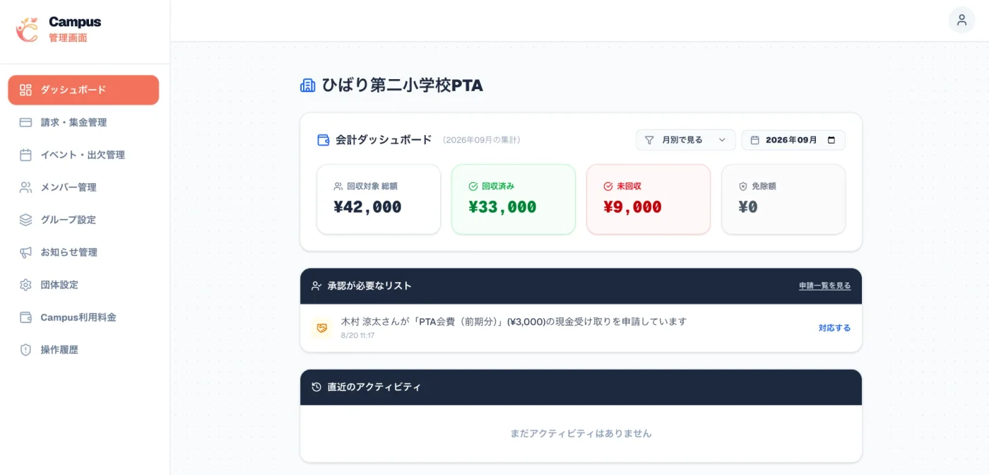Viewport: 989px width, 475px height.
Task: Click the wallet icon beside 会計ダッシュボード
Action: 324,140
